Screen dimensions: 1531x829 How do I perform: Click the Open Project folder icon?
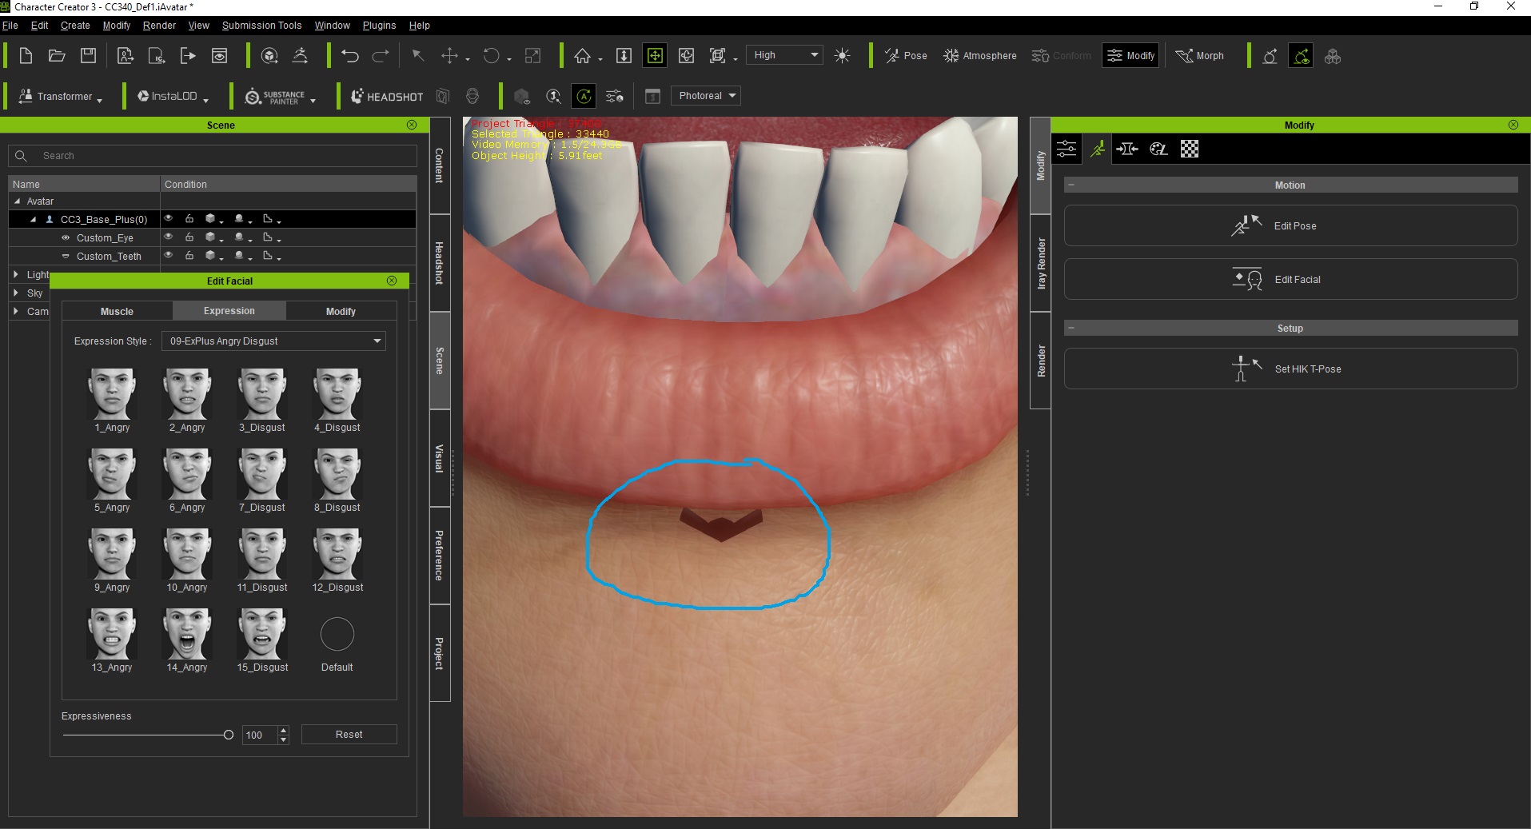point(57,56)
